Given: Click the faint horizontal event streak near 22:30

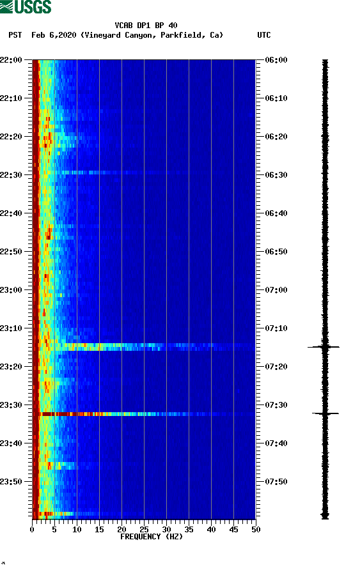Looking at the screenshot, I should (x=109, y=173).
